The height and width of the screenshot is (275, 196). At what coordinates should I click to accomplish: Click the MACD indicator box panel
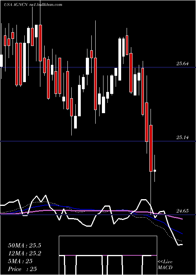108,255
